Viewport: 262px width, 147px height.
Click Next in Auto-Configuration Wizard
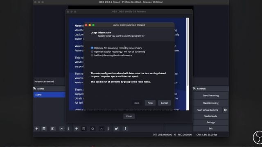pos(150,103)
